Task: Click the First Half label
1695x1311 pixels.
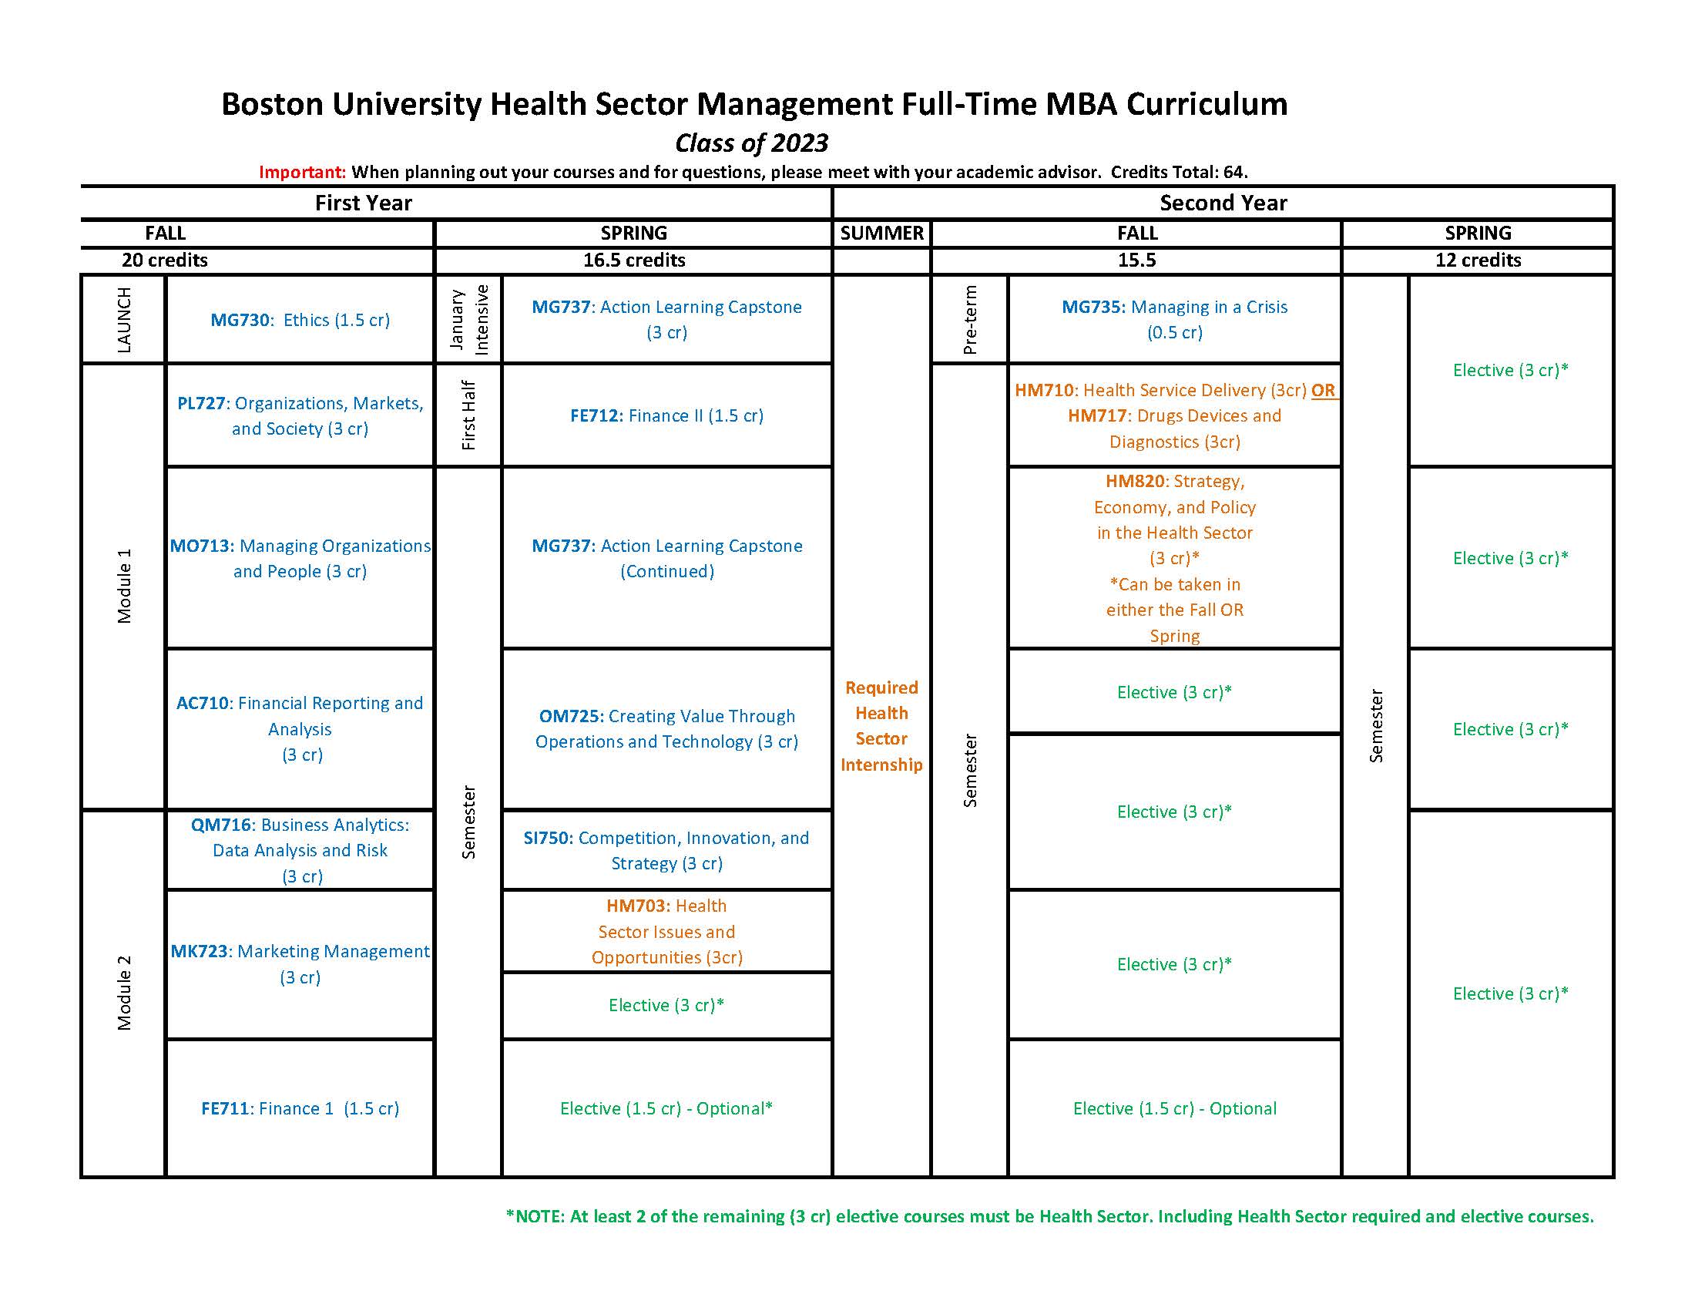Action: (468, 415)
